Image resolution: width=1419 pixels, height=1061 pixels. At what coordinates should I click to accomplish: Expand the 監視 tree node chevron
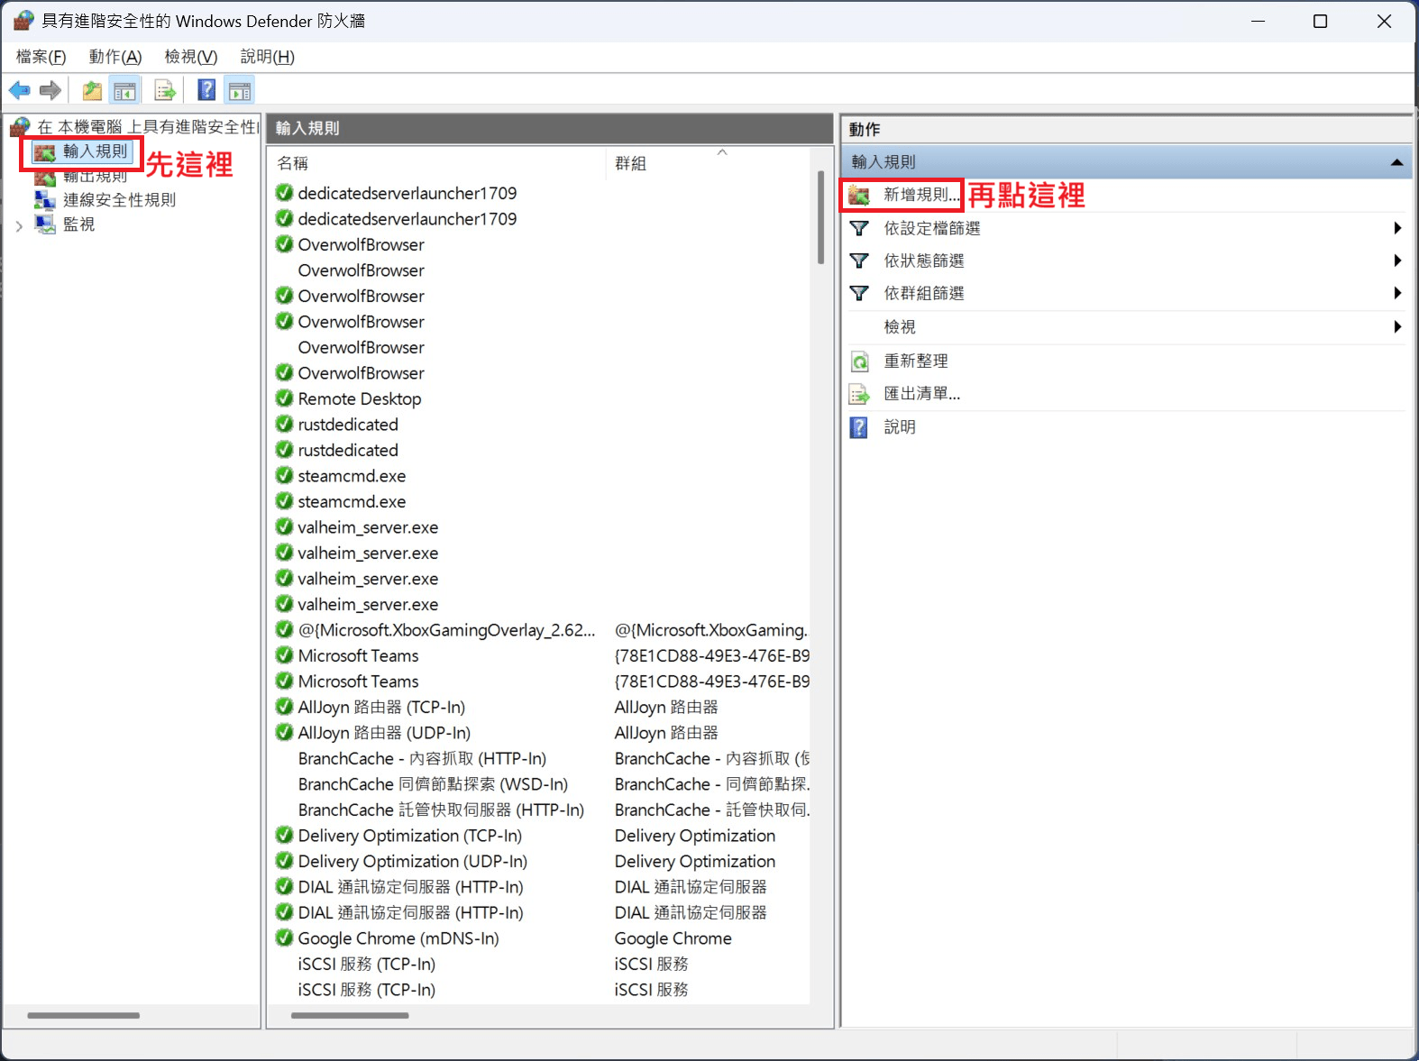(19, 226)
